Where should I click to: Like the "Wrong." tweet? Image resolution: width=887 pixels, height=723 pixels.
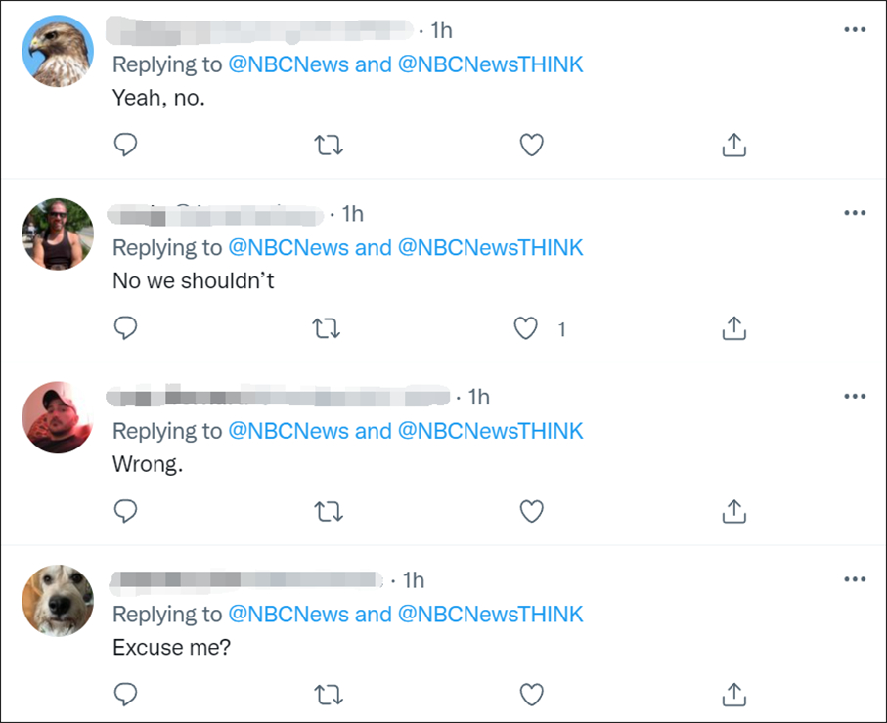click(531, 511)
